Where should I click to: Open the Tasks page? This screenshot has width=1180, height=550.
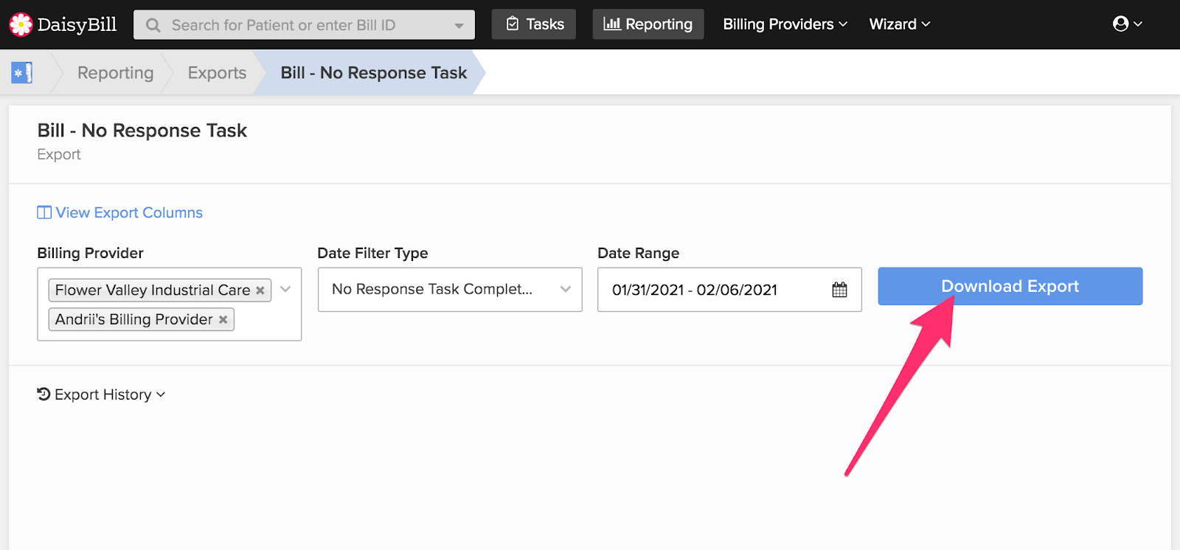coord(534,24)
